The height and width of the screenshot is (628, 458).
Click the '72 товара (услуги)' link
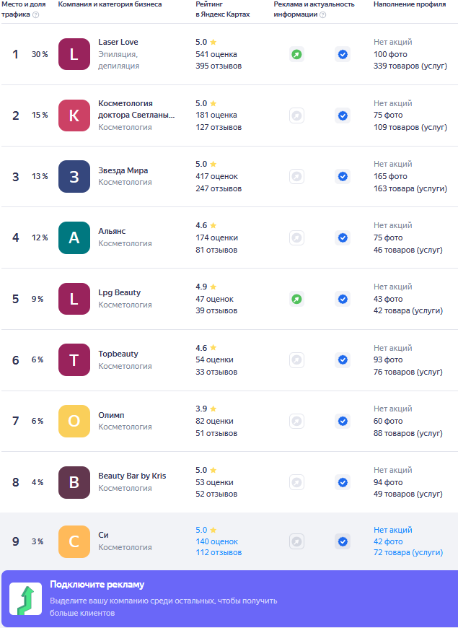(x=408, y=553)
